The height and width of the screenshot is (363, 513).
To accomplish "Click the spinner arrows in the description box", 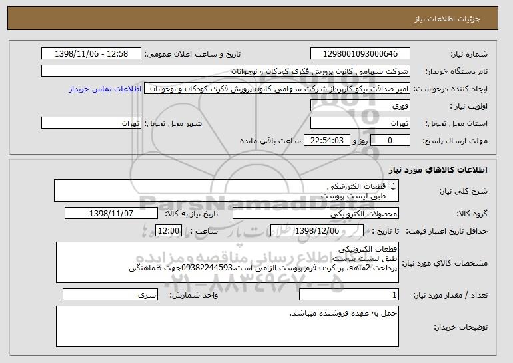I will pos(393,186).
